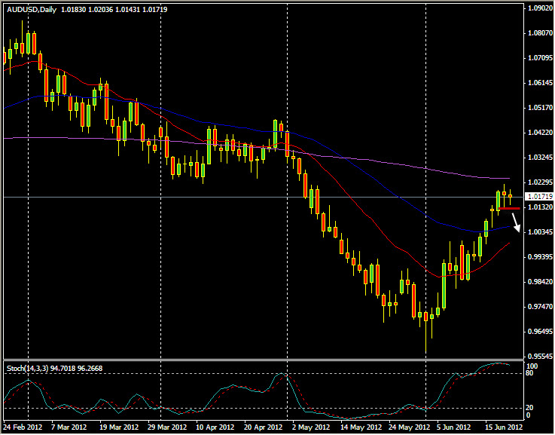
Task: Click the 1.01719 current price tag
Action: click(537, 196)
